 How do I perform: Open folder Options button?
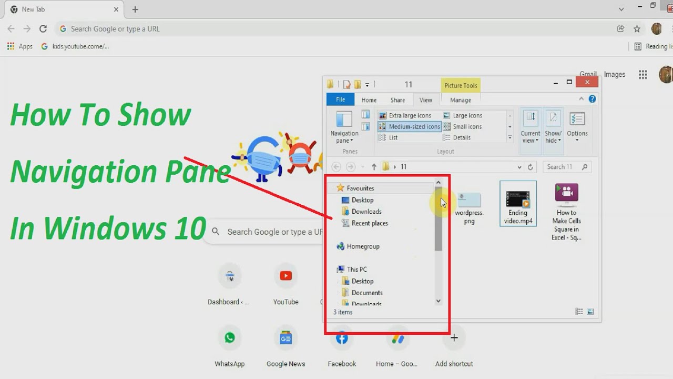[577, 126]
